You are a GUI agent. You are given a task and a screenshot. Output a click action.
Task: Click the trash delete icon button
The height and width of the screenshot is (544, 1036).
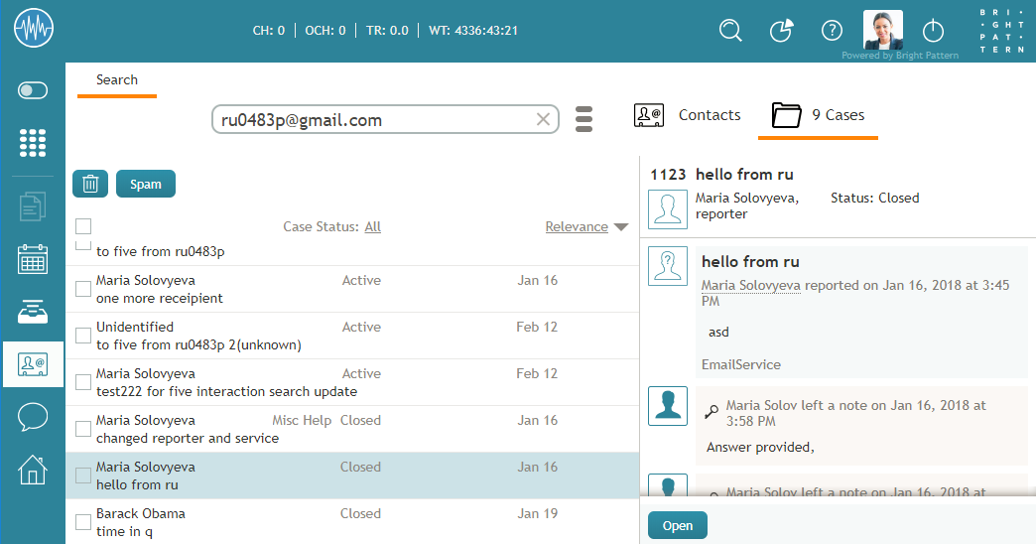click(90, 184)
